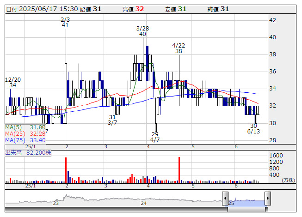The width and height of the screenshot is (302, 217).
Task: Click the MA(5) legend label
Action: 25,127
